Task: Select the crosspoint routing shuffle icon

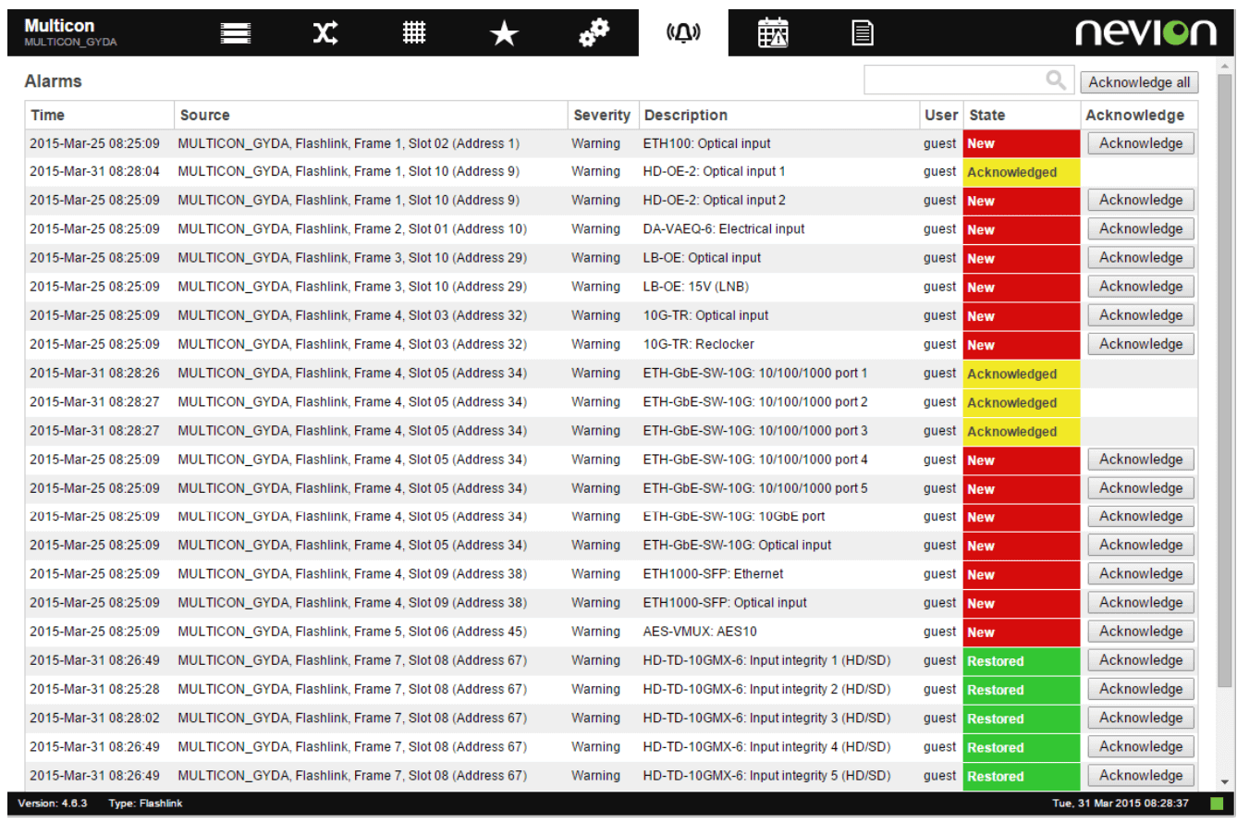Action: (325, 31)
